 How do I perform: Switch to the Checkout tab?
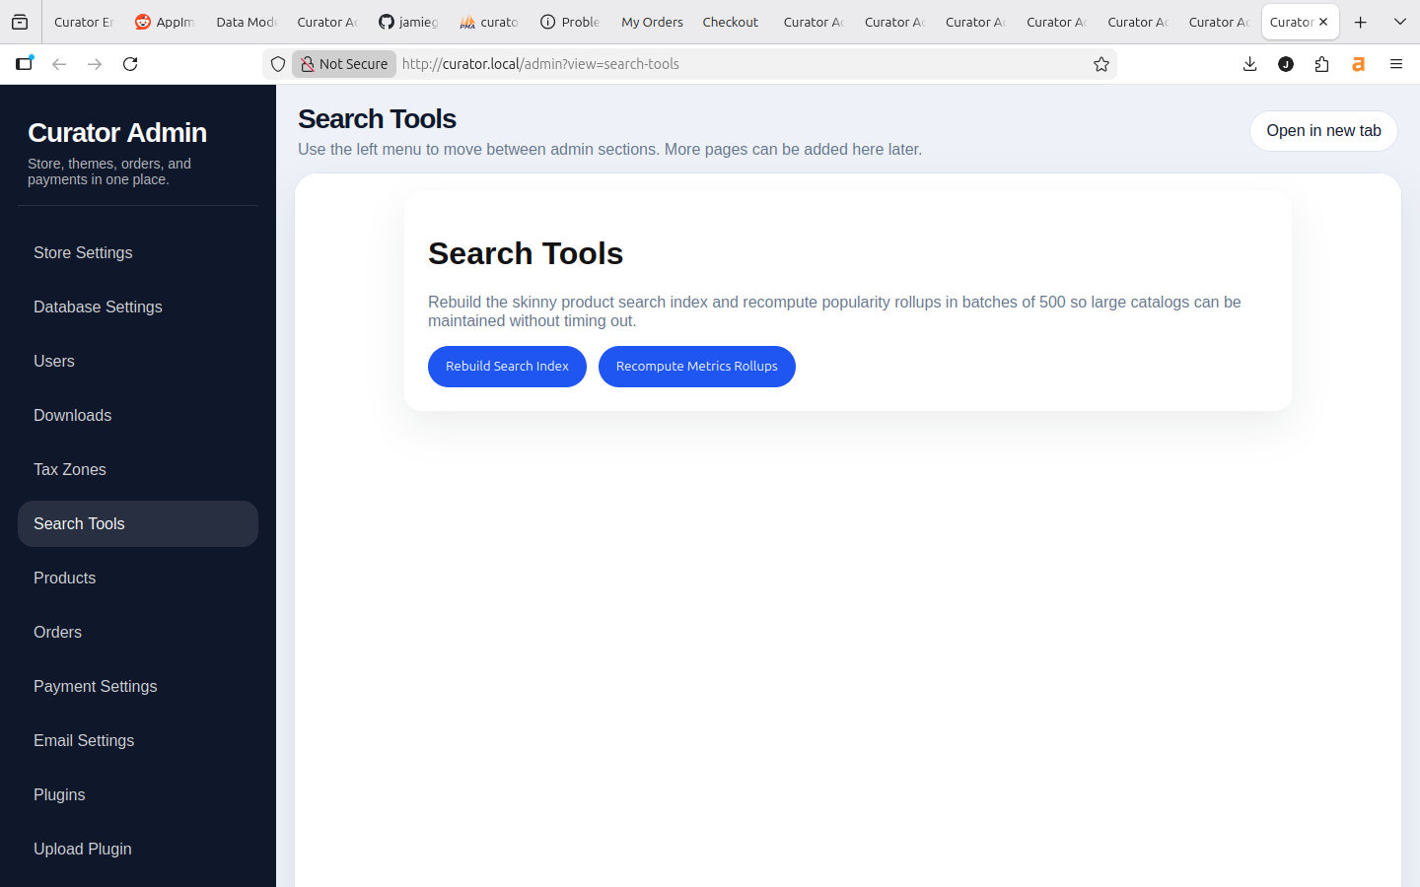731,22
